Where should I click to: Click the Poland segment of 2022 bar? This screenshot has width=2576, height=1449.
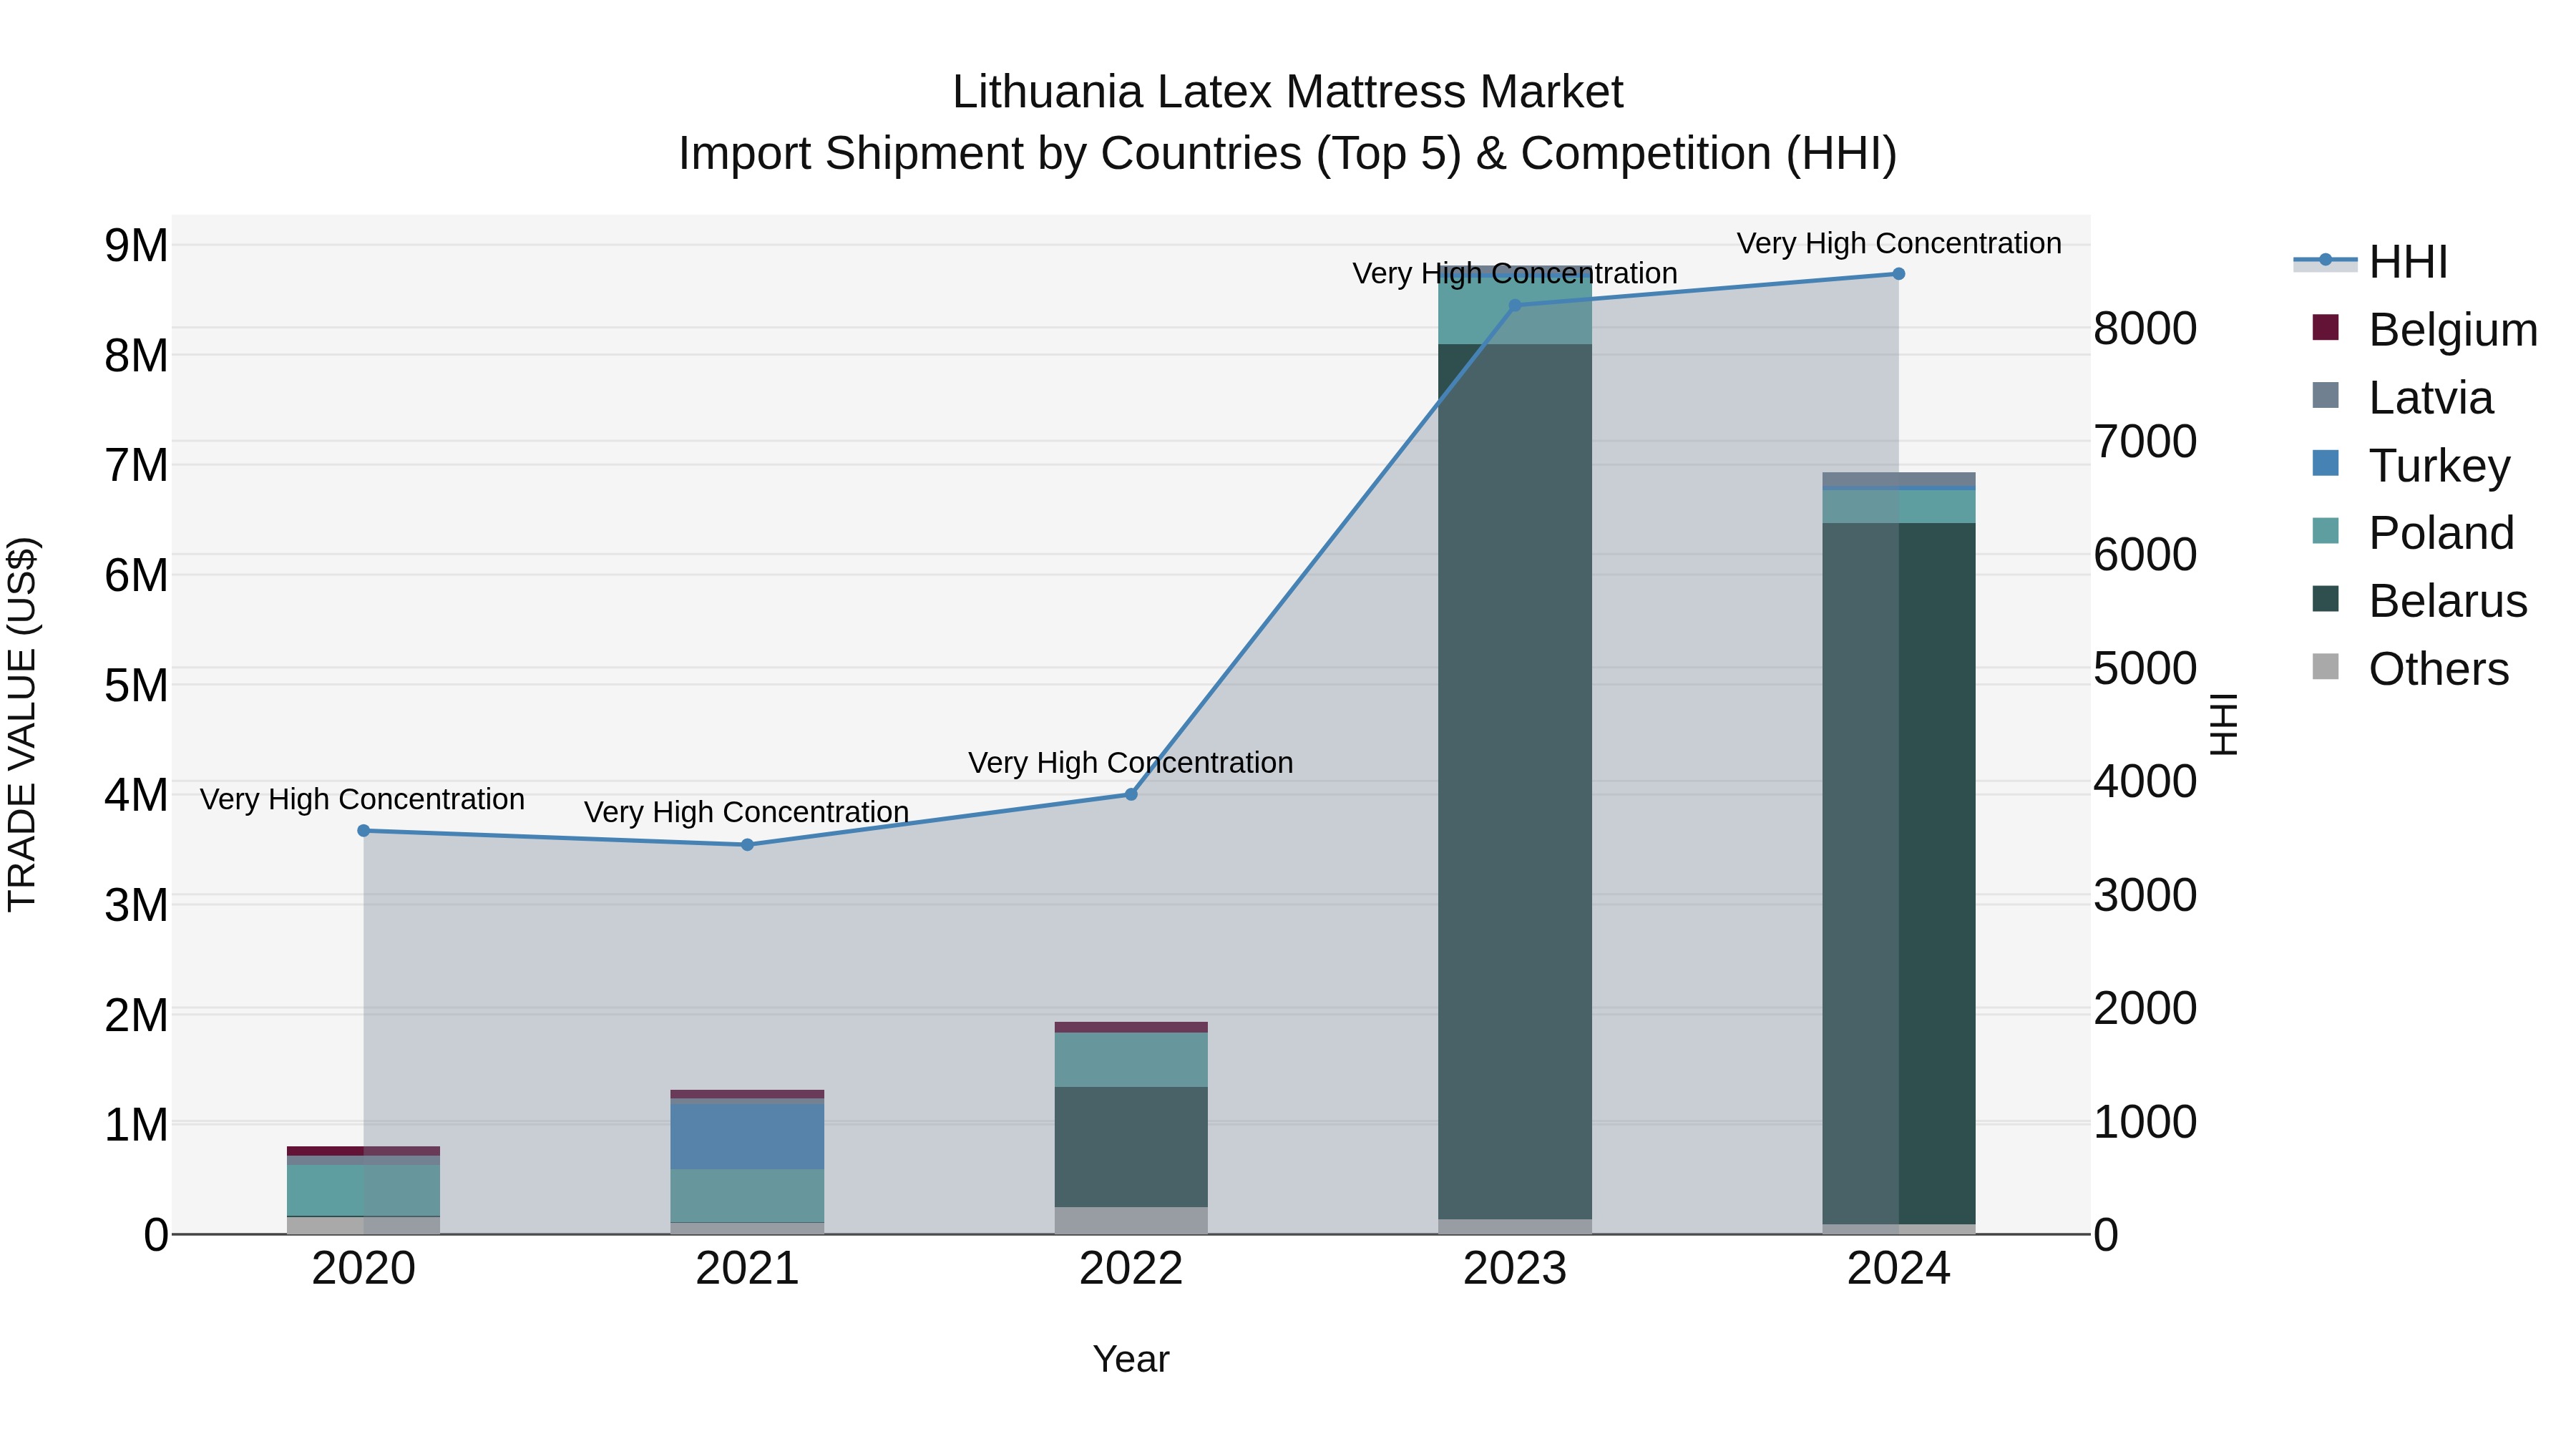coord(1131,1060)
